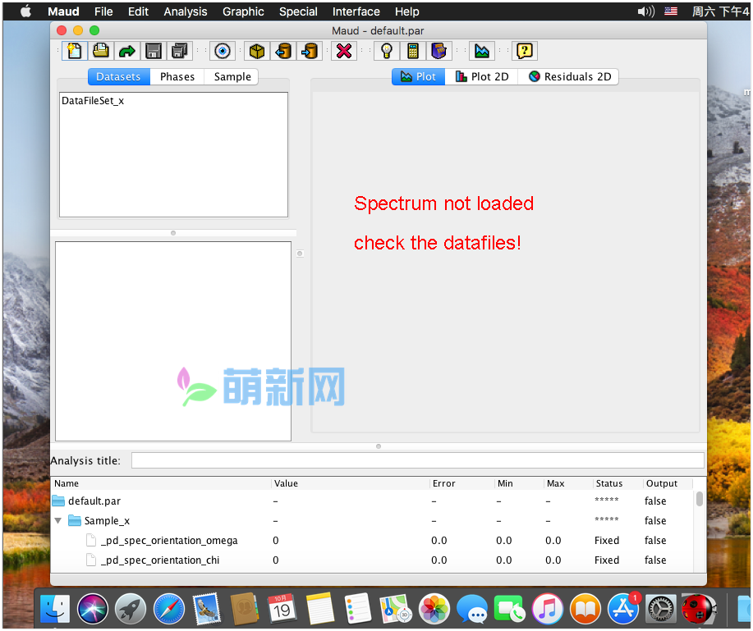Compute spectra with the calculator icon
Viewport: 753px width, 631px height.
tap(412, 51)
